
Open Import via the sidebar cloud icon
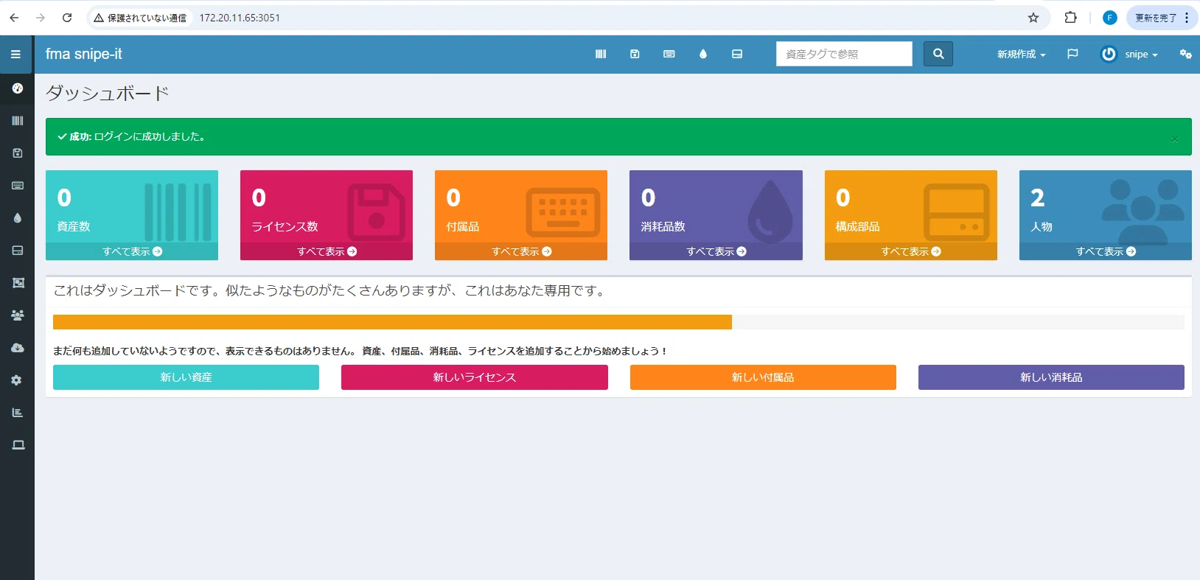pos(18,348)
